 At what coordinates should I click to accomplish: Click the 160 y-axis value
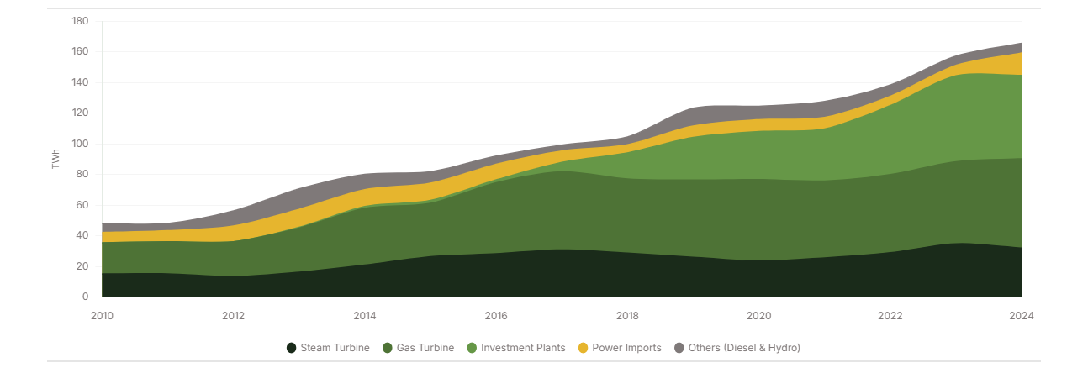[81, 52]
